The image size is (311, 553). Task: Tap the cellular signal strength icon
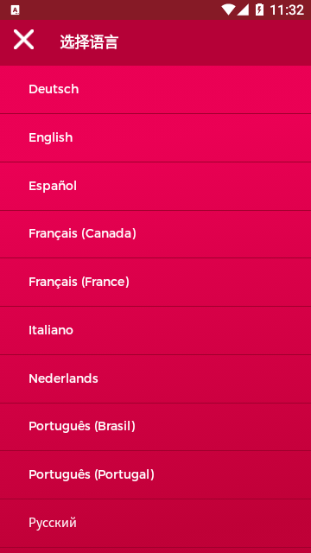pos(243,10)
